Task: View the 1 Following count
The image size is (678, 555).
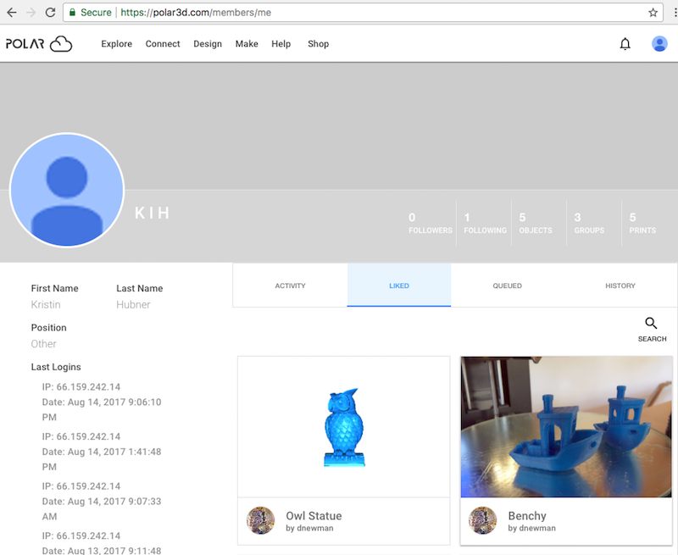Action: 485,223
